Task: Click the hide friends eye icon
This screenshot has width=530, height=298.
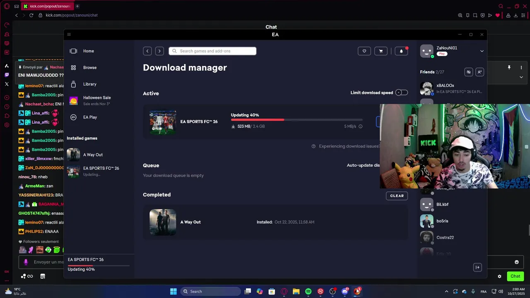Action: click(x=469, y=72)
